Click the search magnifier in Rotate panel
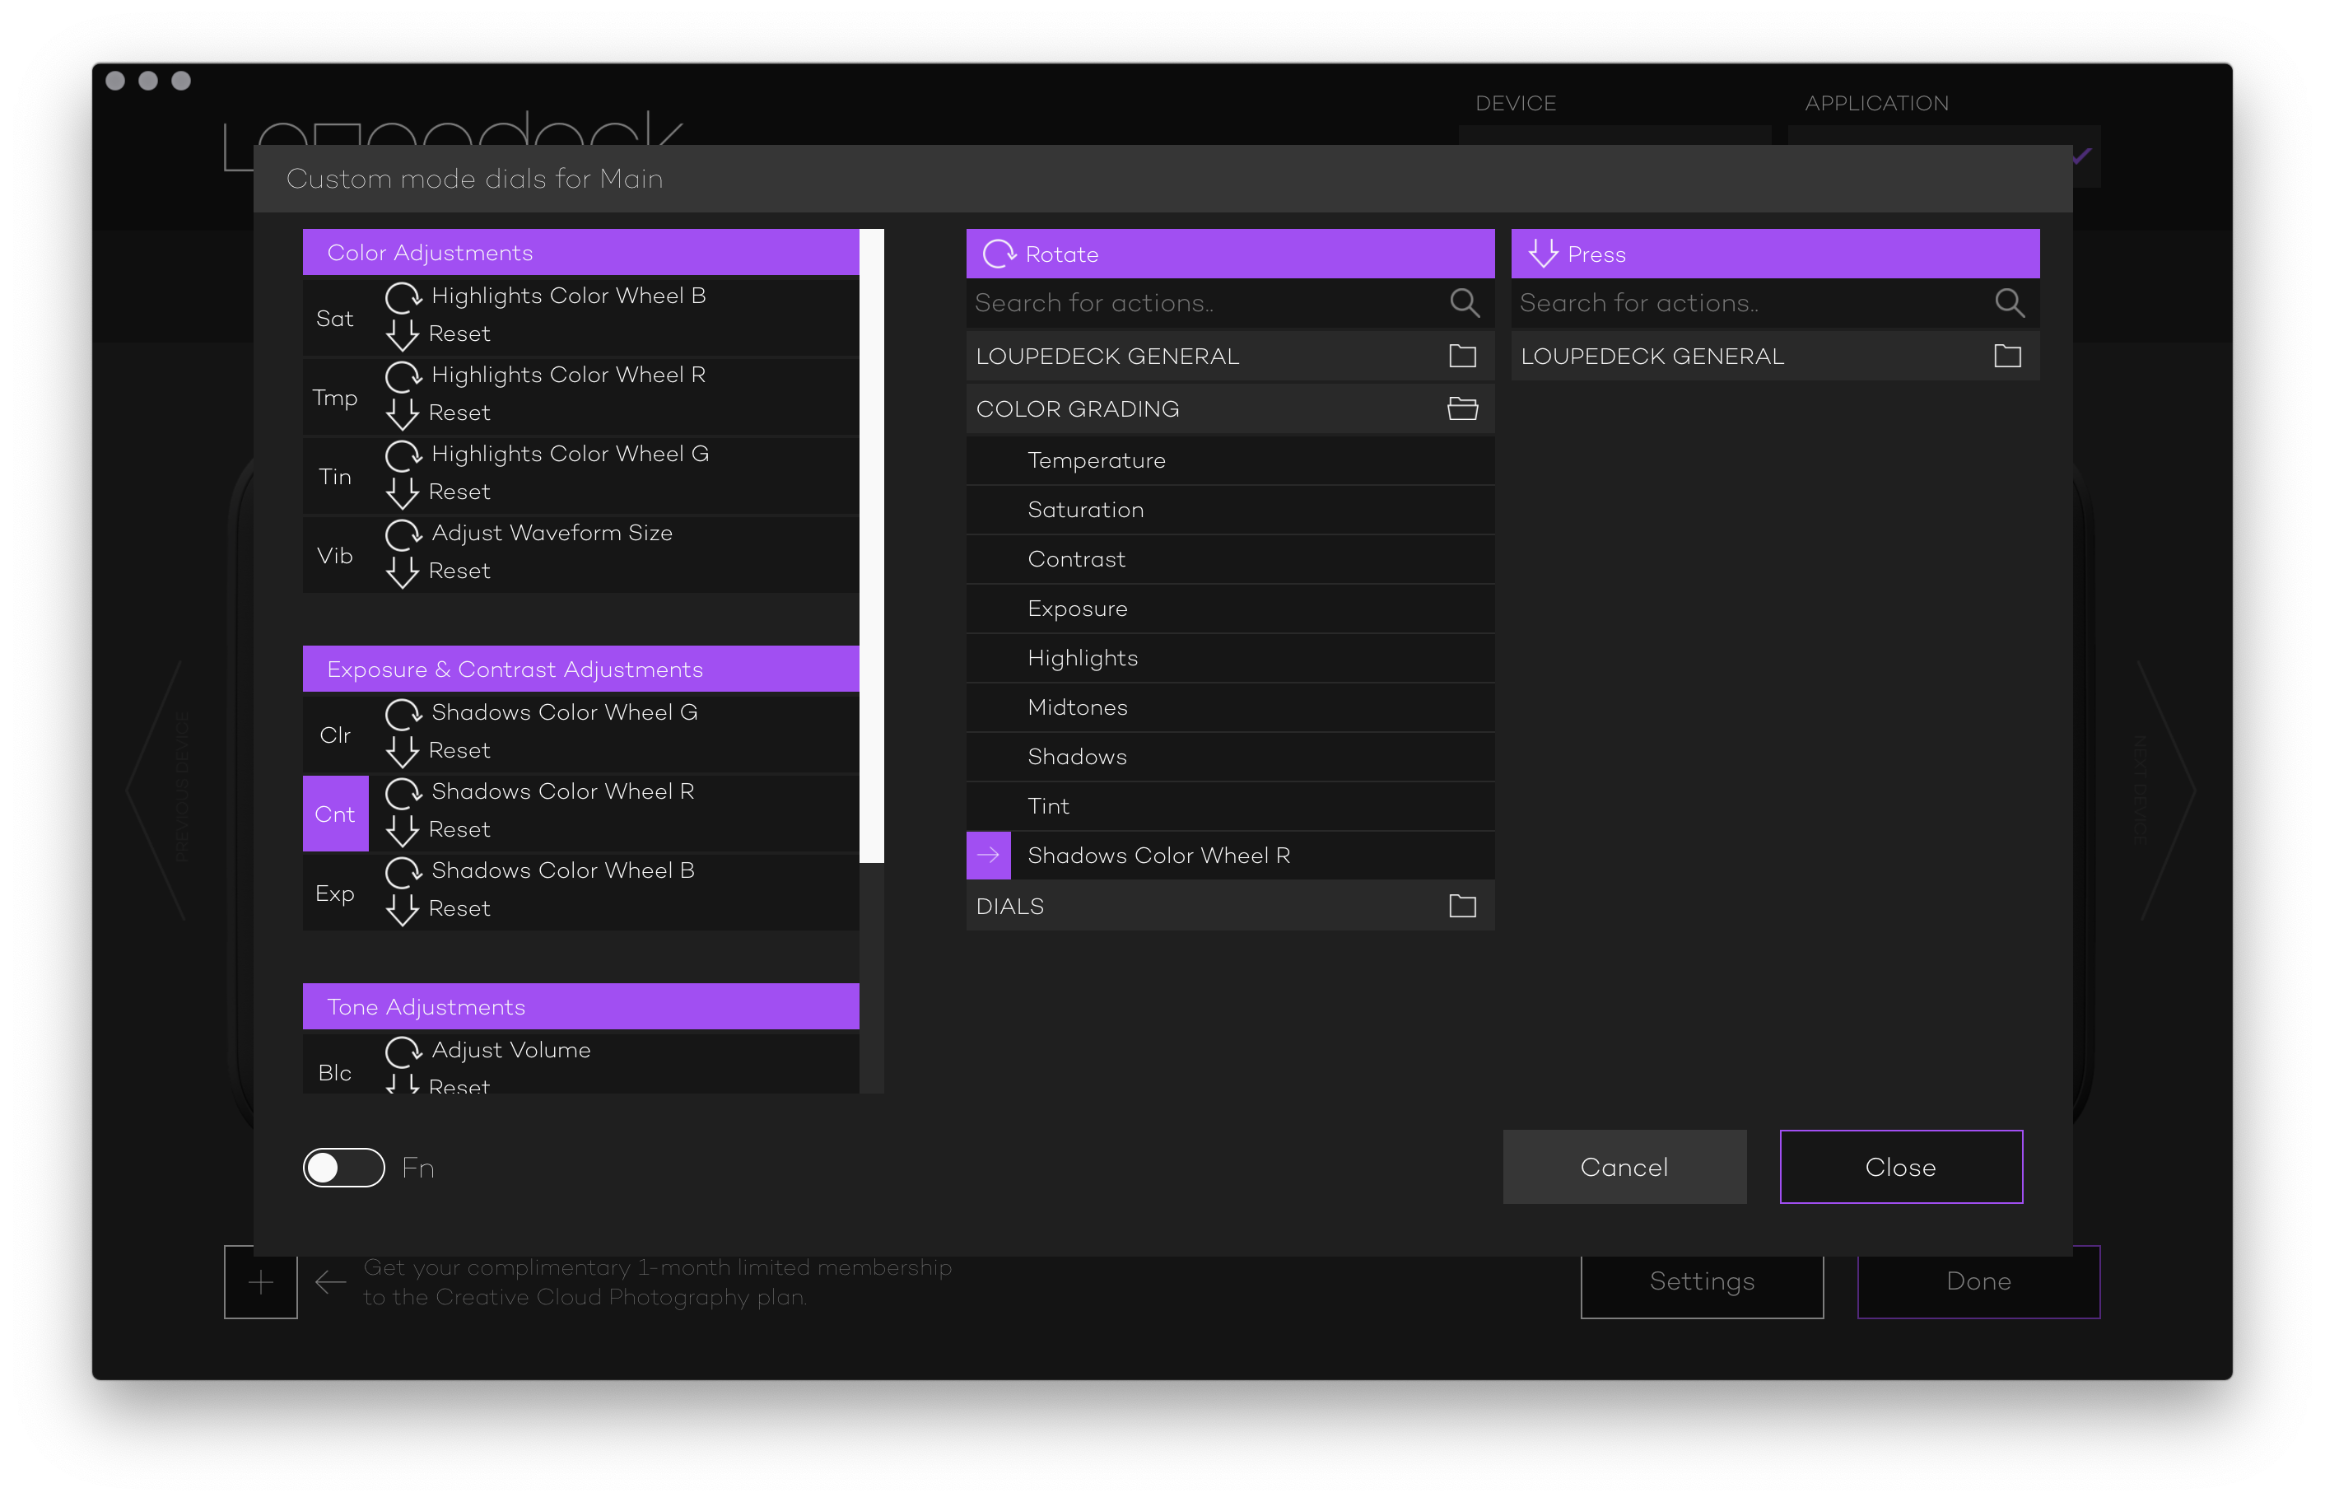The height and width of the screenshot is (1502, 2325). tap(1463, 303)
